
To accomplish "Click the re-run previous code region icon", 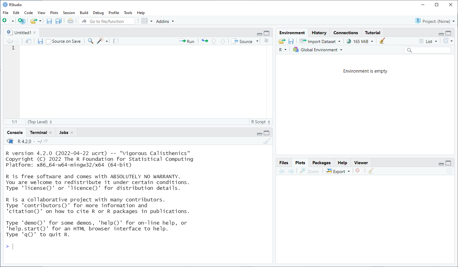I will 205,41.
